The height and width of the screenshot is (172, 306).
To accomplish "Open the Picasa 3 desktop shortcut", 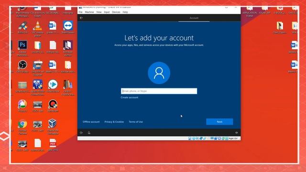I will 22,106.
